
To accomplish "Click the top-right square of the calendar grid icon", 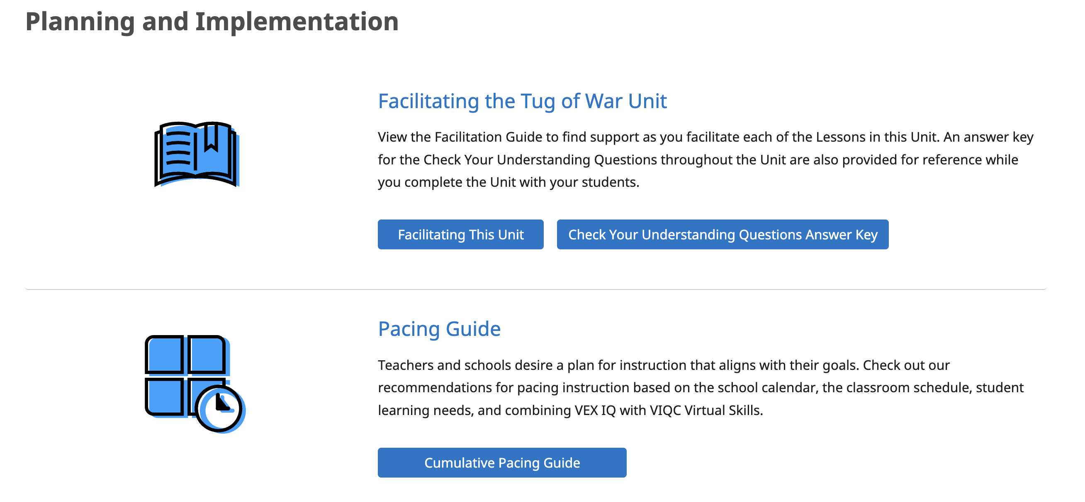I will click(207, 355).
